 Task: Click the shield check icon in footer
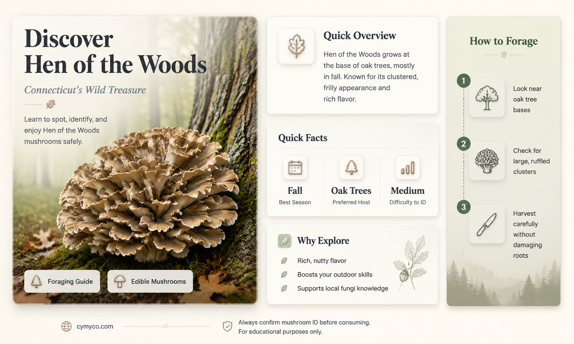[227, 326]
